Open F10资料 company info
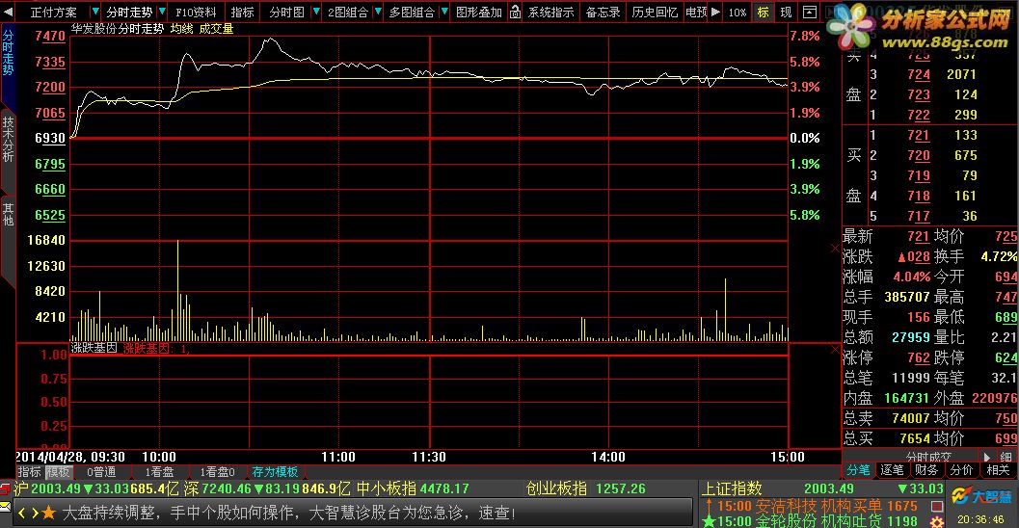 pos(196,12)
